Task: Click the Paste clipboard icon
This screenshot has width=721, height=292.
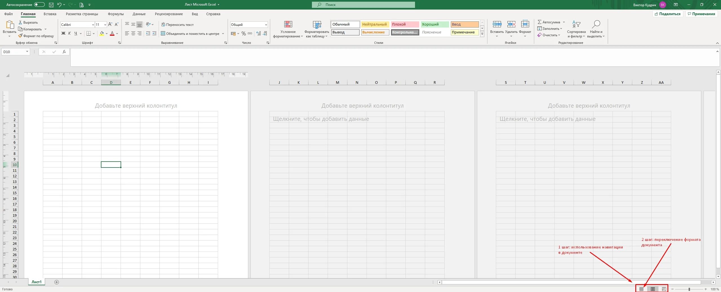Action: coord(10,25)
